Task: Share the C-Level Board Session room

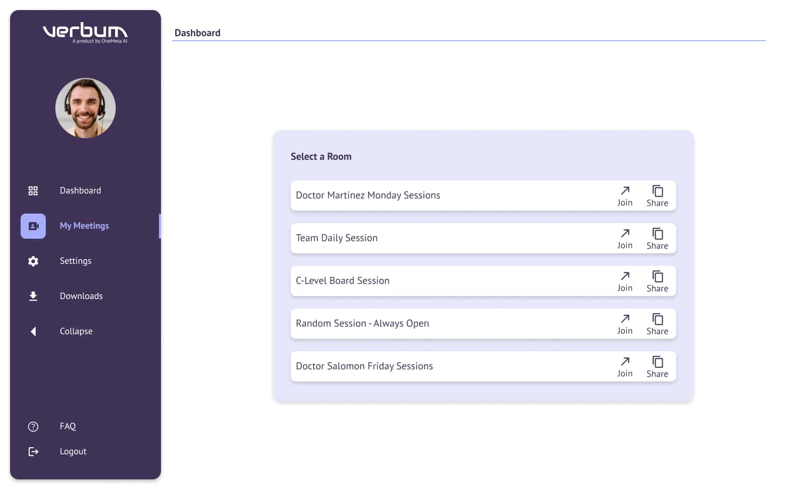Action: (657, 281)
